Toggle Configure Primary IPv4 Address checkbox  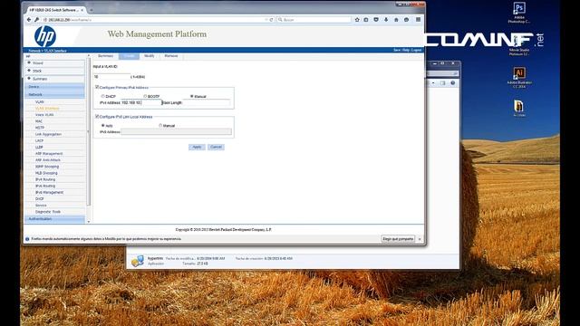(x=97, y=87)
